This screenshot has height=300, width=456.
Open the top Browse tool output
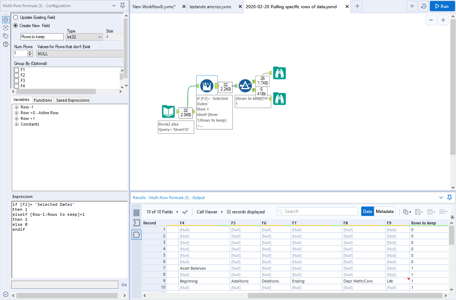coord(279,73)
